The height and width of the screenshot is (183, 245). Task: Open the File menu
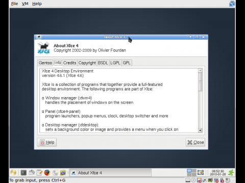pos(14,4)
